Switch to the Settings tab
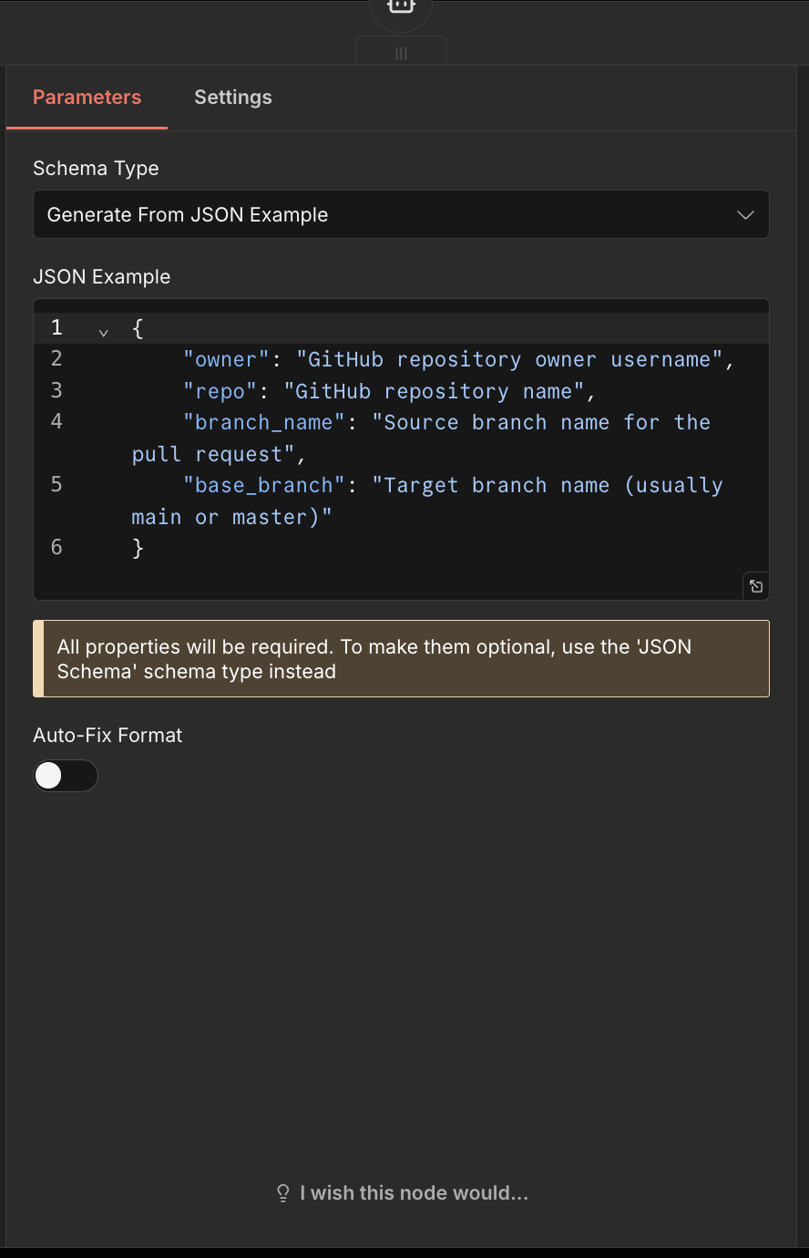809x1258 pixels. 232,97
